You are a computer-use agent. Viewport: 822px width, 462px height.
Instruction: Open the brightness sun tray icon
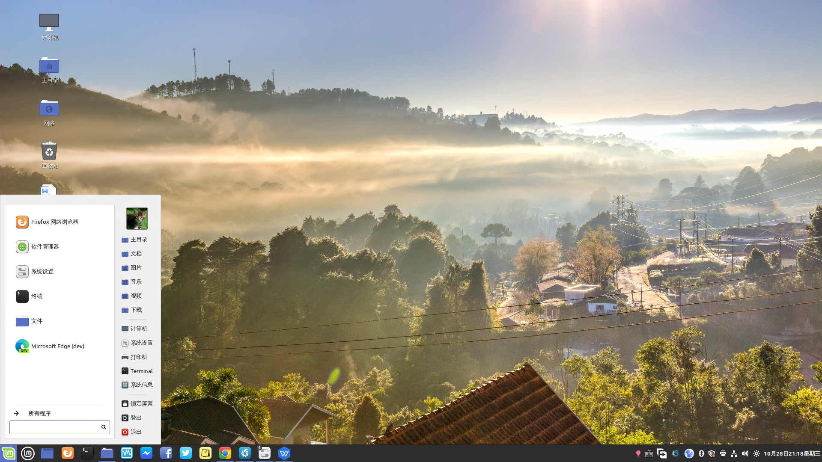pos(756,454)
